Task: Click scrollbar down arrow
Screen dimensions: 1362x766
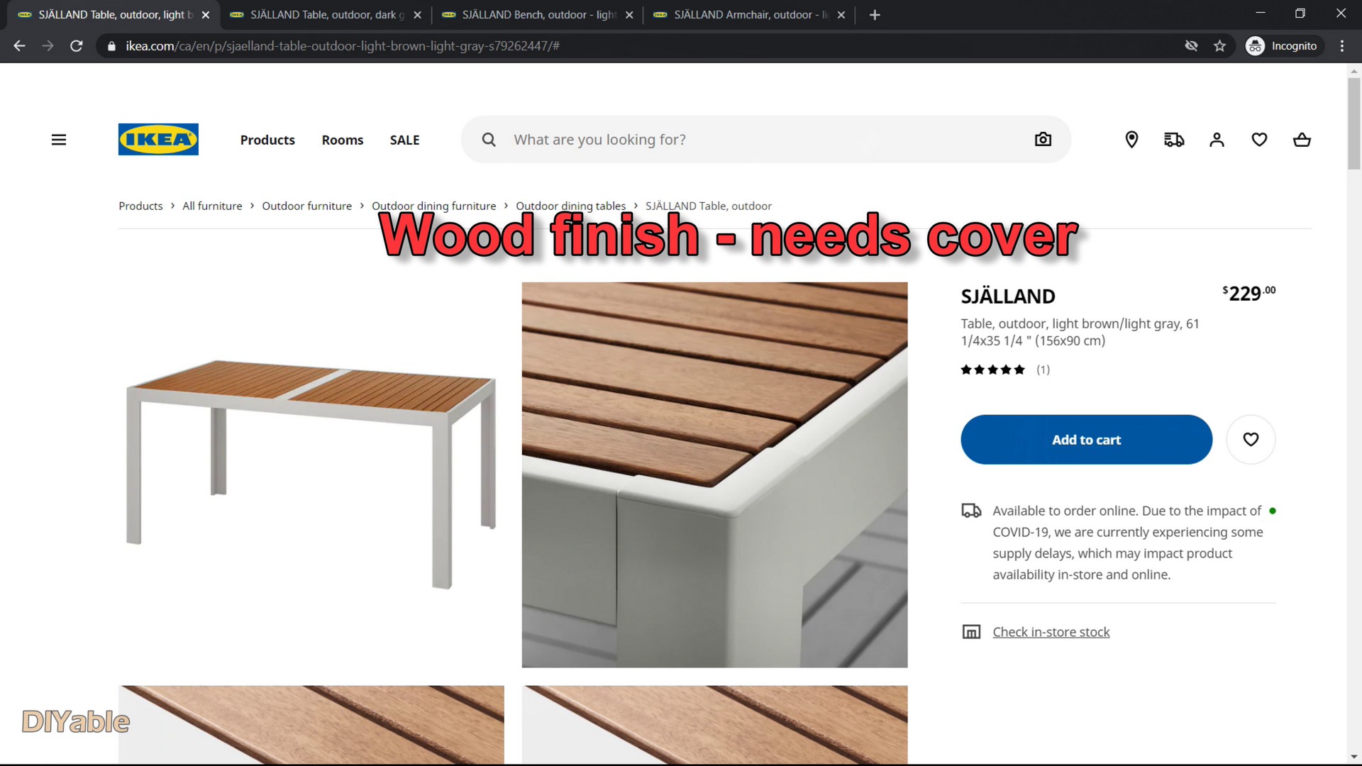Action: pos(1353,757)
